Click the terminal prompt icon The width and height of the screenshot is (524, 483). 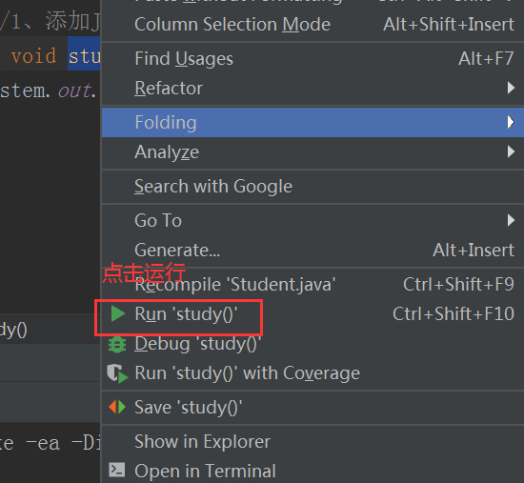tap(117, 470)
